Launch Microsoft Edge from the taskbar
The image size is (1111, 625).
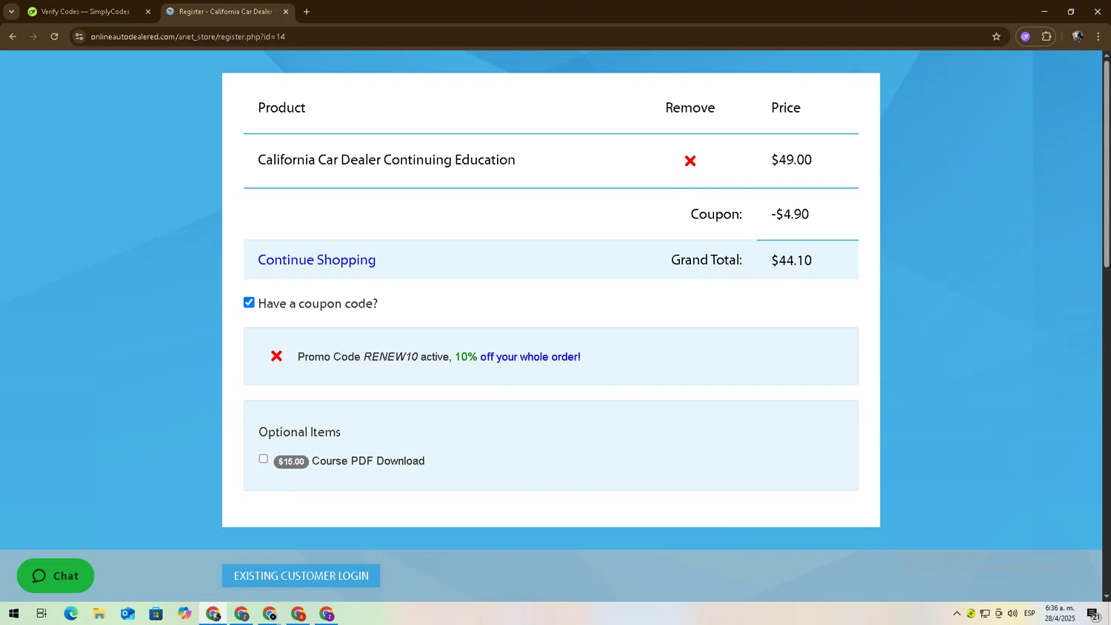pyautogui.click(x=70, y=613)
